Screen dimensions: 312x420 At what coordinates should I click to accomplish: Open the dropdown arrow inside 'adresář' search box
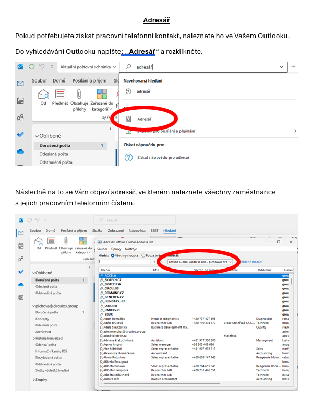point(281,67)
